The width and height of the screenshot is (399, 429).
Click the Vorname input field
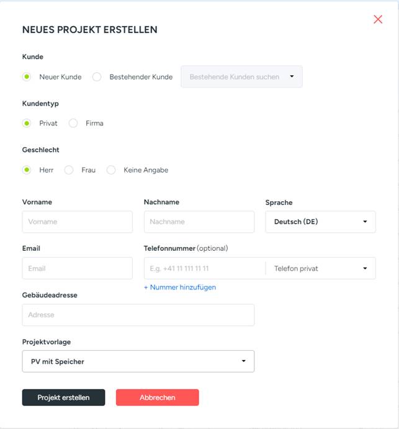pos(77,222)
